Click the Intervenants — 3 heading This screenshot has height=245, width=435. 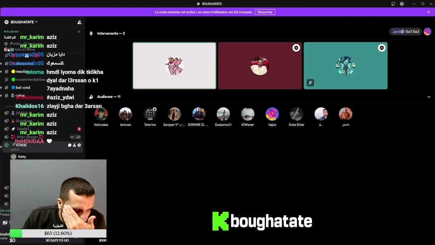click(111, 33)
